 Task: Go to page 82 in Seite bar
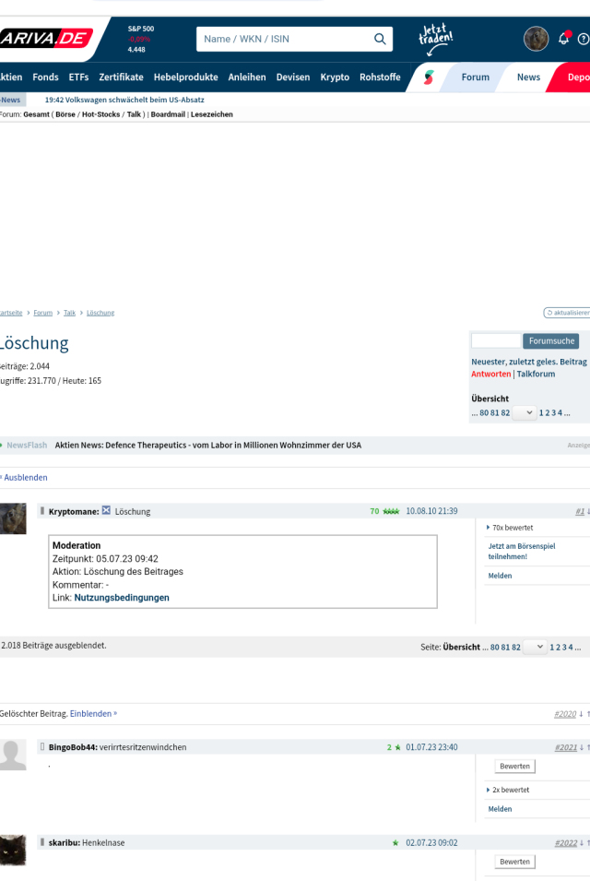pyautogui.click(x=516, y=648)
